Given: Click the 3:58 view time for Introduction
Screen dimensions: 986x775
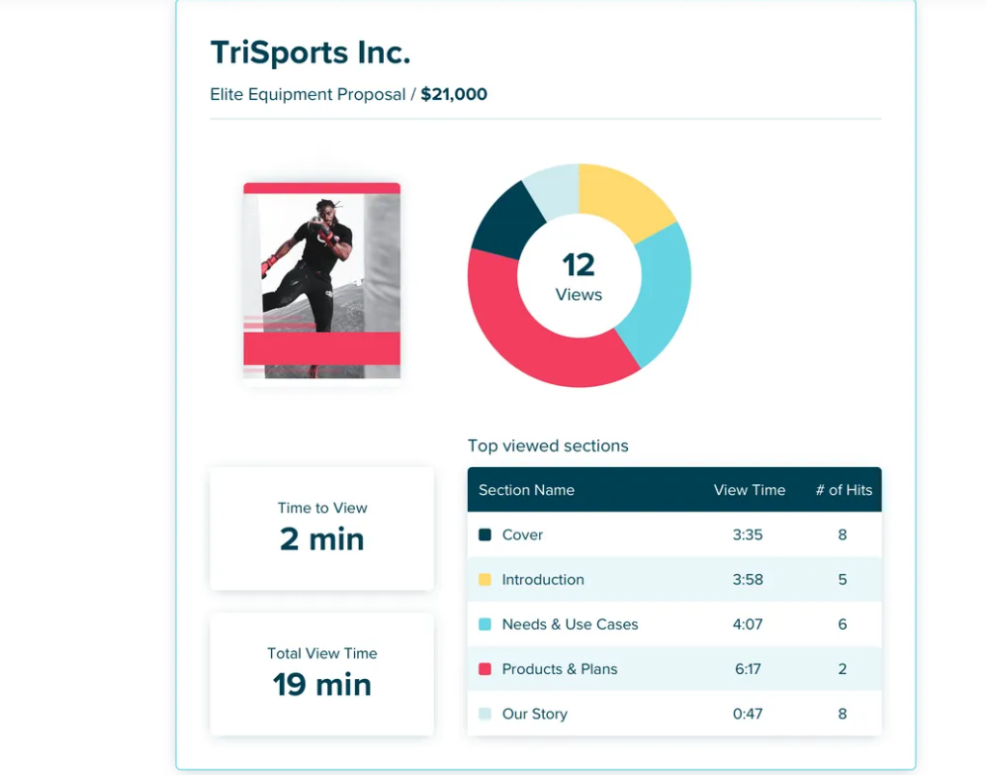Looking at the screenshot, I should click(x=748, y=579).
